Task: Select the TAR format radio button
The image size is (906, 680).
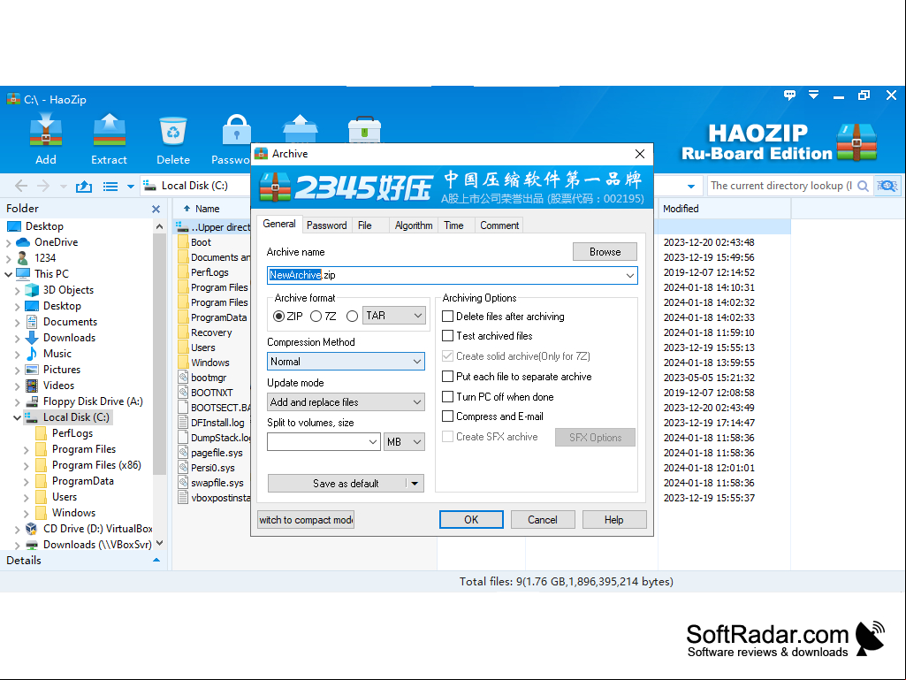Action: [x=352, y=317]
